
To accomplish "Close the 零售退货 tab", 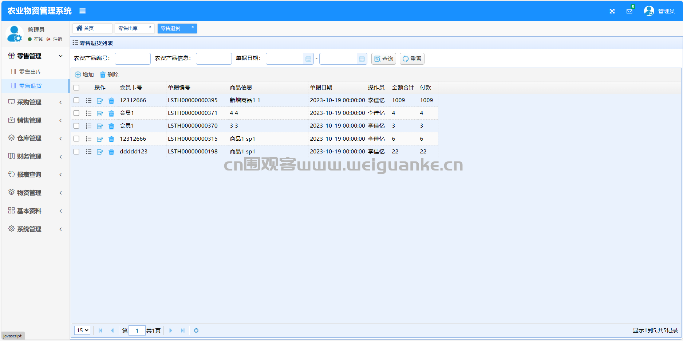I will (193, 27).
